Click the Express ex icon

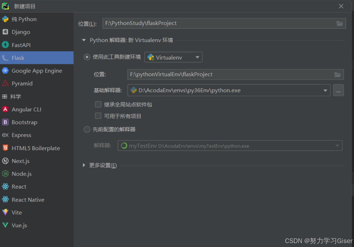click(x=5, y=135)
